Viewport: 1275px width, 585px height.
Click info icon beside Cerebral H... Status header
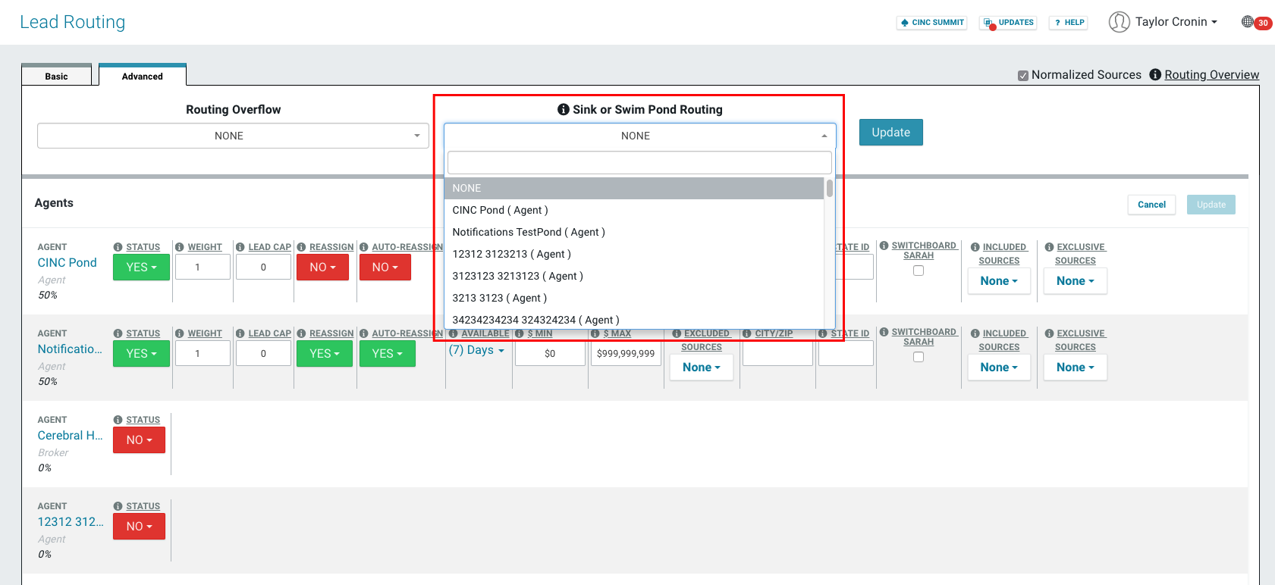pyautogui.click(x=118, y=420)
